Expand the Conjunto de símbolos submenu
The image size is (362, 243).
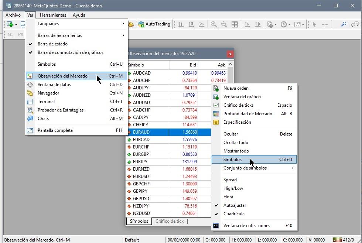point(254,168)
